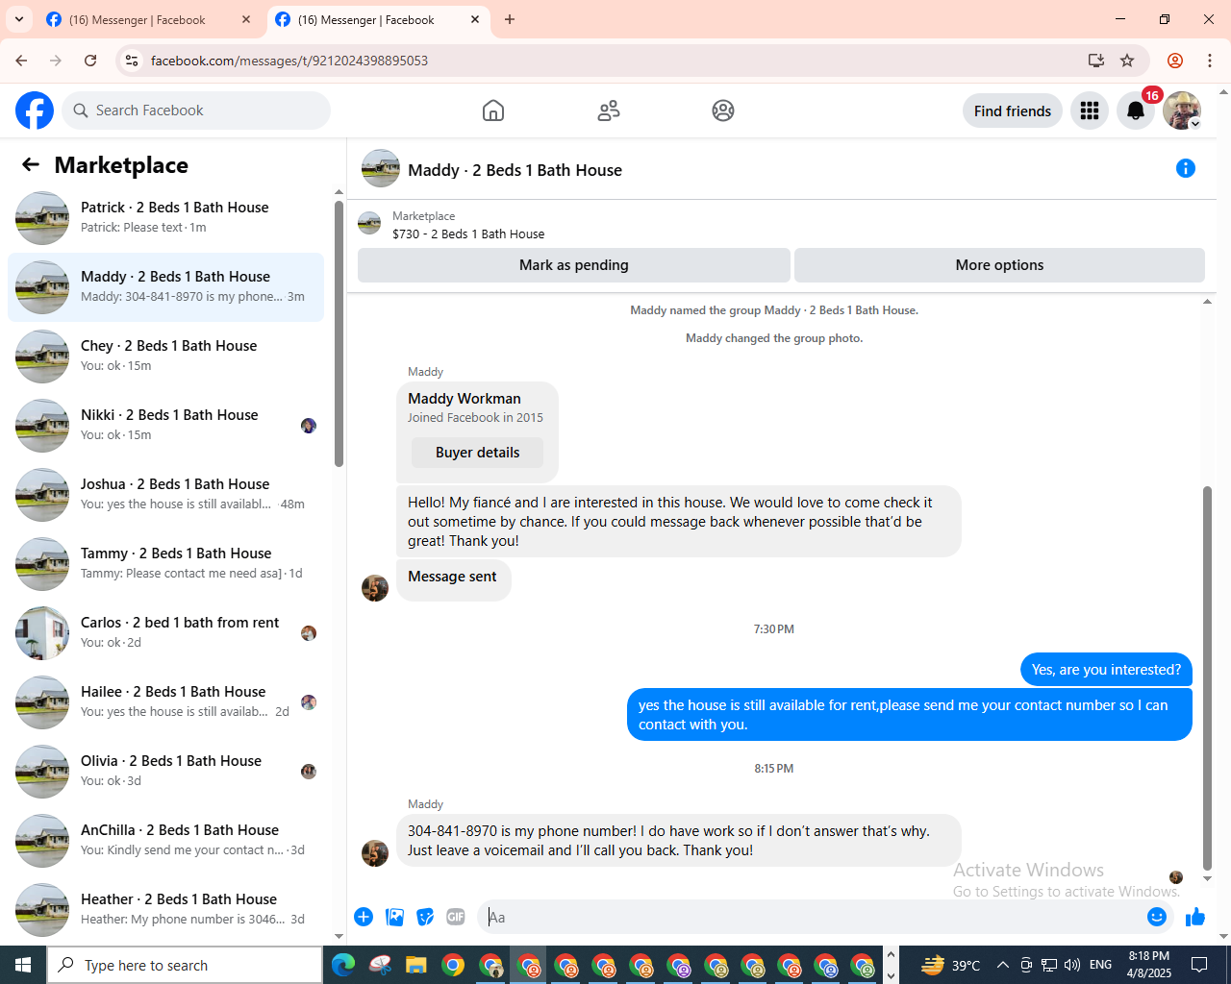Open AnChilla conversation
The image size is (1231, 984).
pos(165,840)
